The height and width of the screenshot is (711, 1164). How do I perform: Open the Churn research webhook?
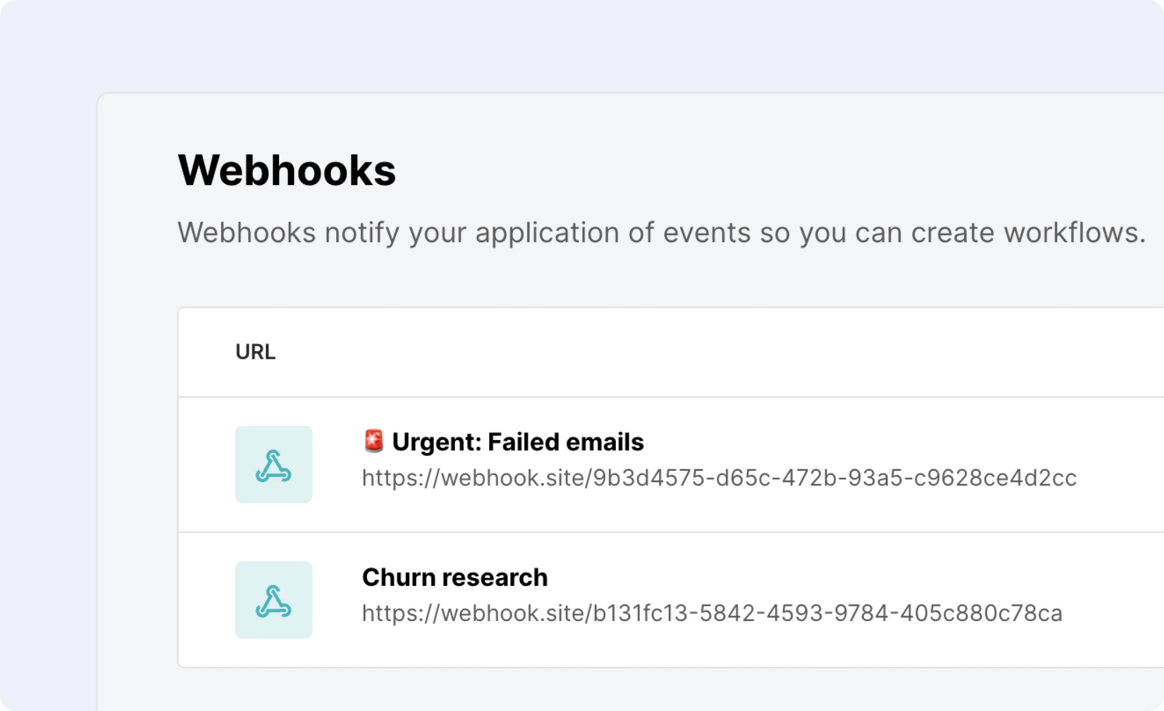click(x=455, y=577)
